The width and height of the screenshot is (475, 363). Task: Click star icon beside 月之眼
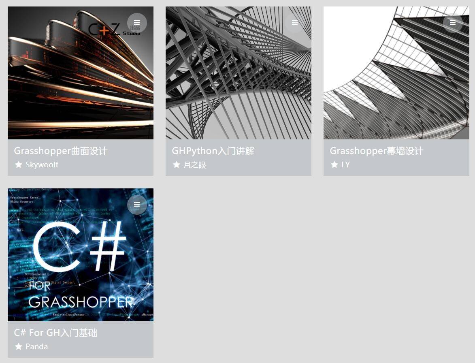tap(176, 164)
